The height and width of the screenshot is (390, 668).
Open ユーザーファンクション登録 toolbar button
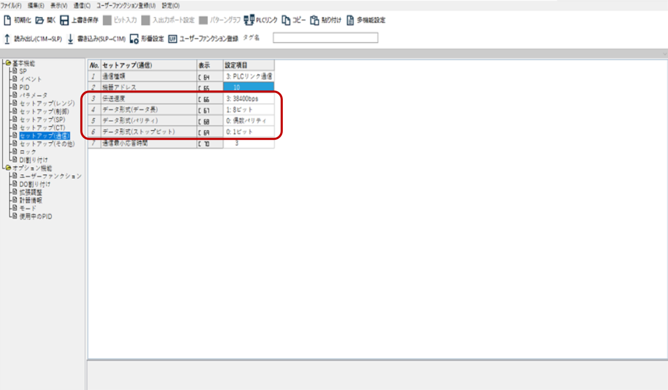(x=173, y=38)
